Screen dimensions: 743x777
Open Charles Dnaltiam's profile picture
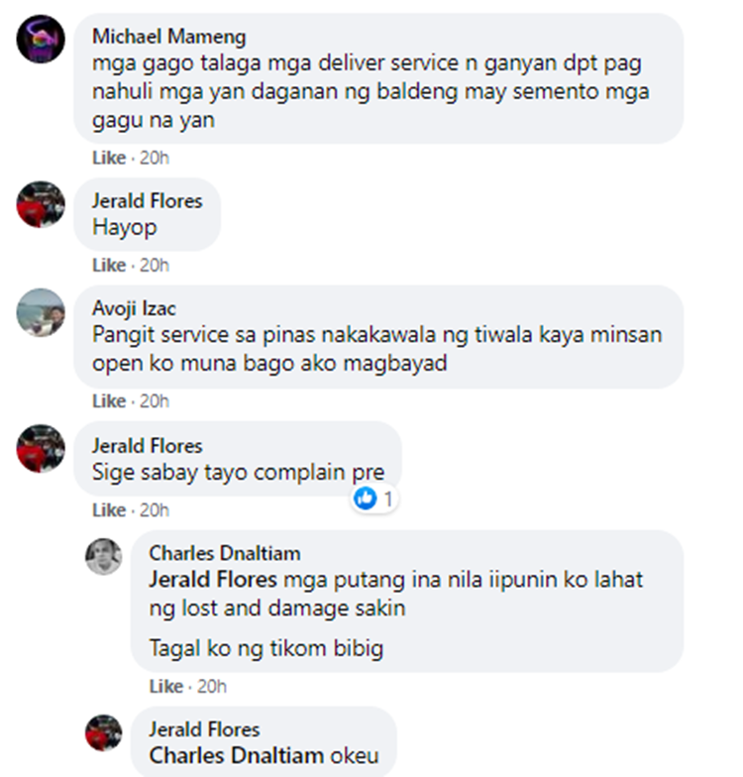point(103,557)
